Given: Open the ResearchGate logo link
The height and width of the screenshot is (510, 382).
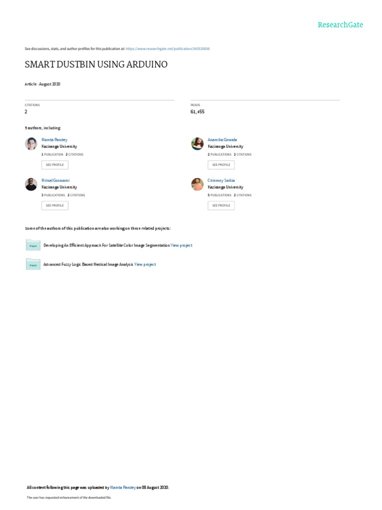Looking at the screenshot, I should click(x=340, y=25).
